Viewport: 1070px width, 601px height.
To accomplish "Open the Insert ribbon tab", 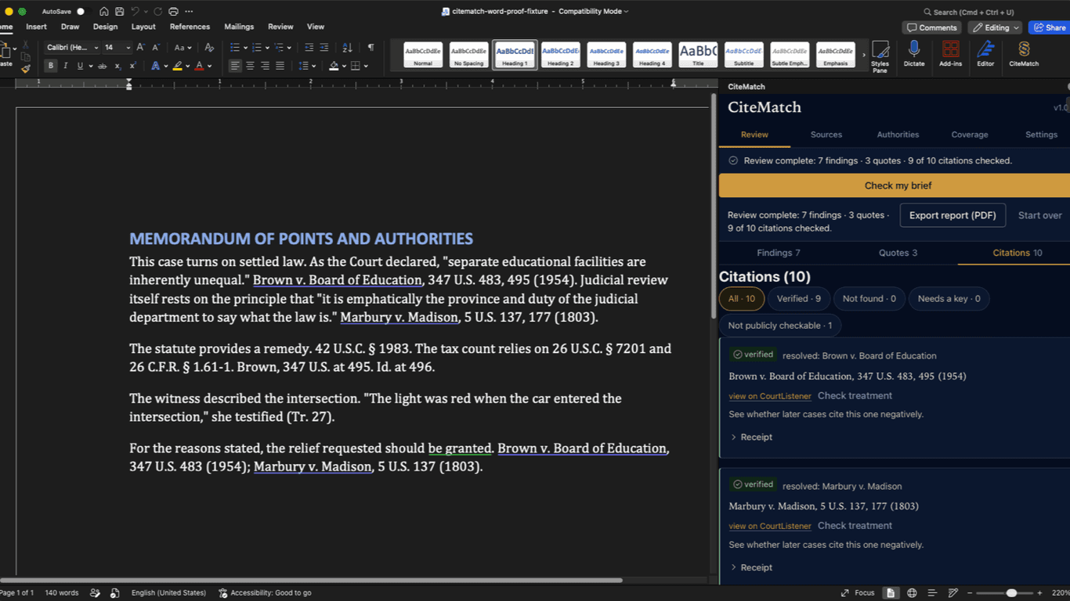I will point(36,27).
